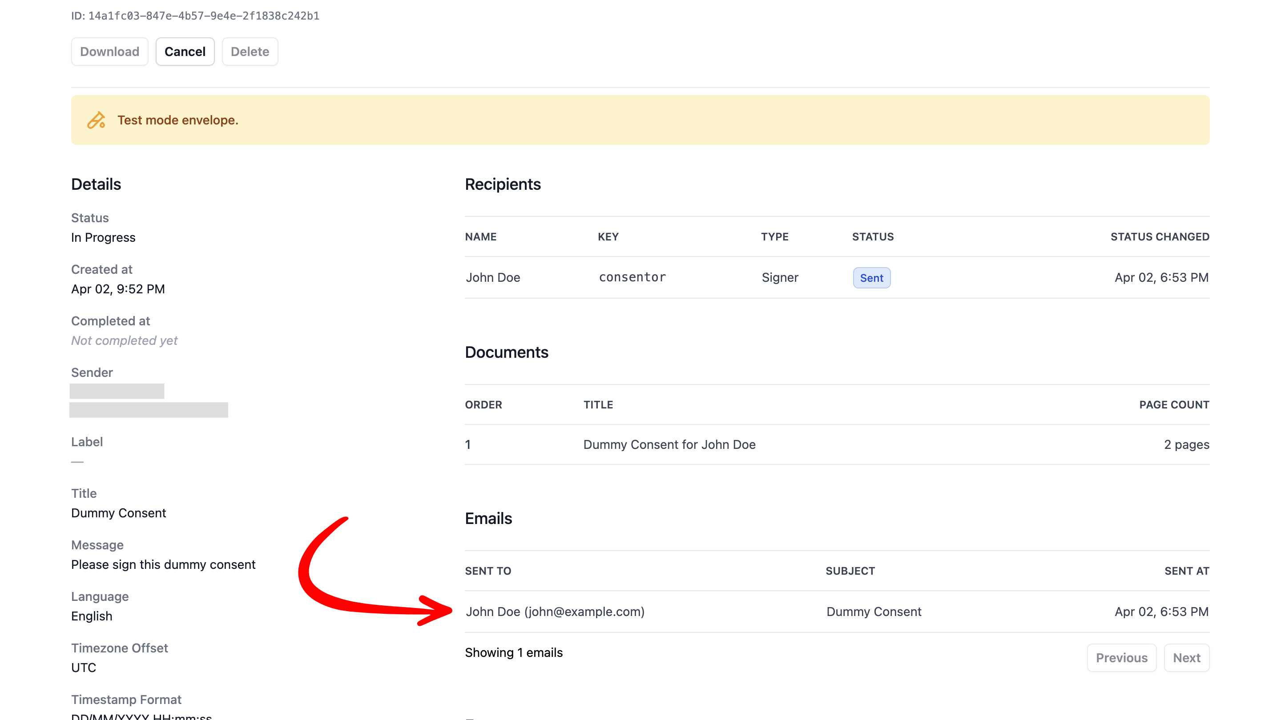Go to Next emails page

[1186, 657]
